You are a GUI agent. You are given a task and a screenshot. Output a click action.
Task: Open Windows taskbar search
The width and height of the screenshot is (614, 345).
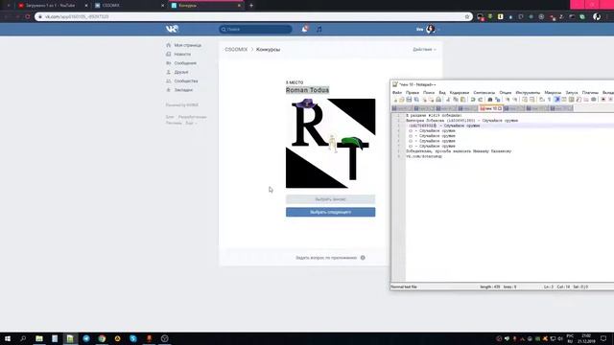[23, 338]
